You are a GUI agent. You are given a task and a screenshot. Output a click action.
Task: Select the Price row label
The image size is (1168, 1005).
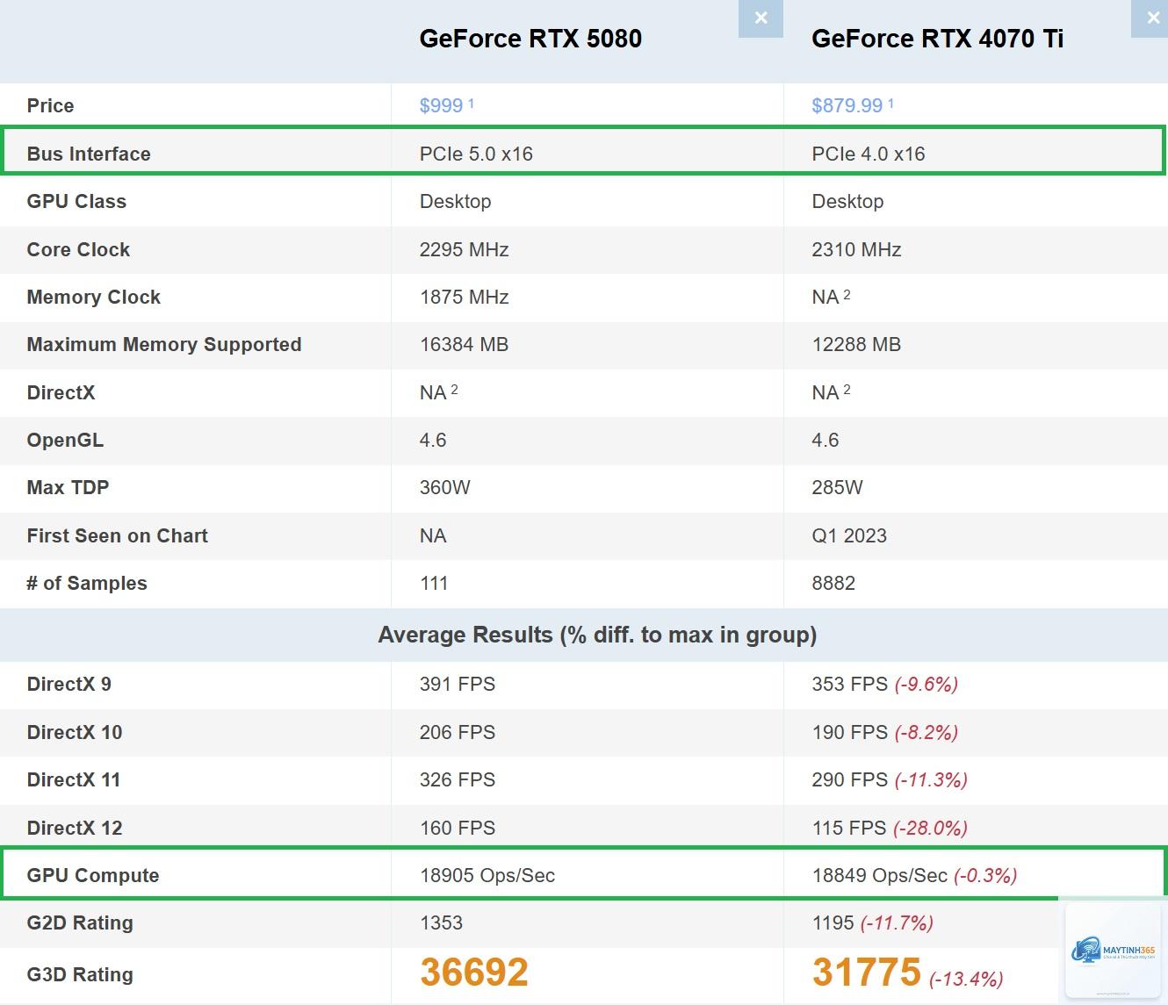(50, 106)
